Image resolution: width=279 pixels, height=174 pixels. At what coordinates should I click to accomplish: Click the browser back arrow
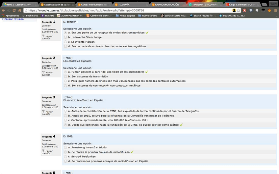[3, 10]
